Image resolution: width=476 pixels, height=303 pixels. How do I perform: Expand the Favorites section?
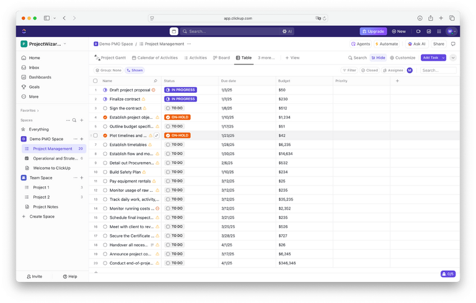pyautogui.click(x=30, y=110)
